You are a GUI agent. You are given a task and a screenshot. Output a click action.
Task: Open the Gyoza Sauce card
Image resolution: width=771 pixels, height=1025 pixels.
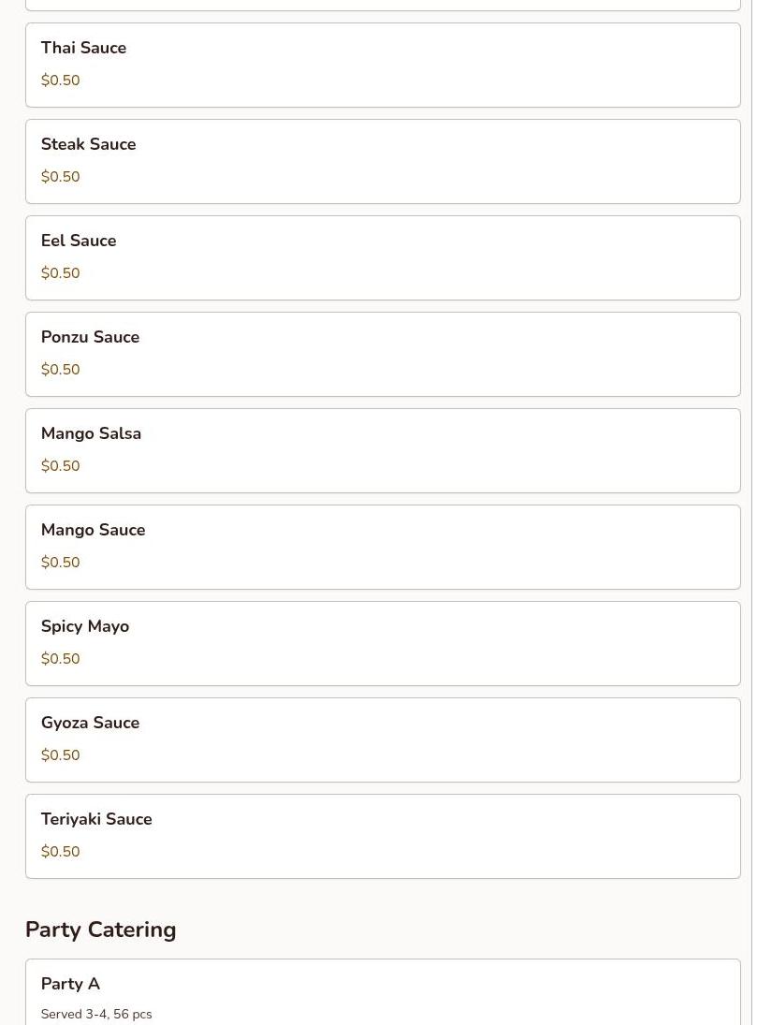point(383,740)
